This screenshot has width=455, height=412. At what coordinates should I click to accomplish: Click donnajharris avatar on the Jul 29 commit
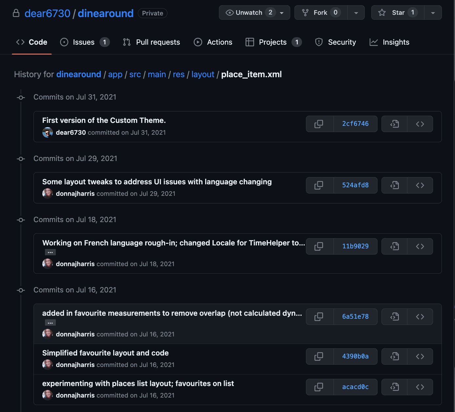pyautogui.click(x=47, y=194)
